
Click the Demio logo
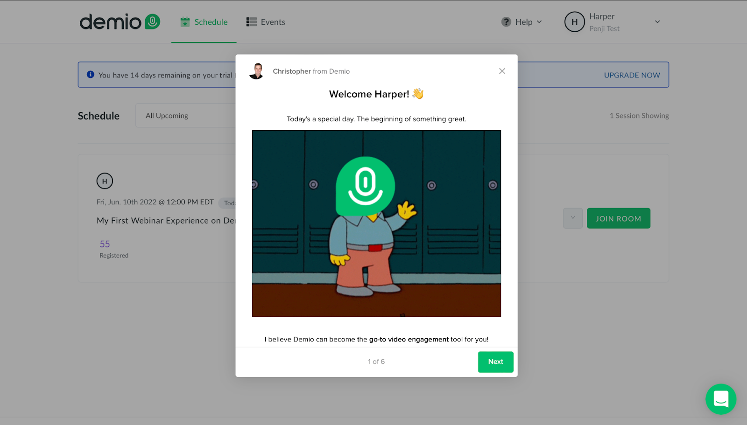point(120,22)
